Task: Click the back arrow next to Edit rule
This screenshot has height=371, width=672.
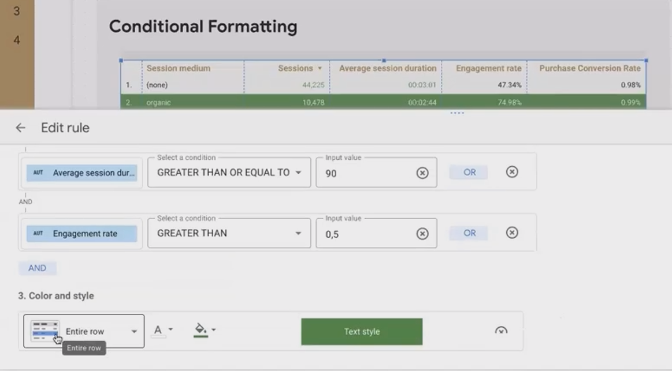Action: (21, 128)
